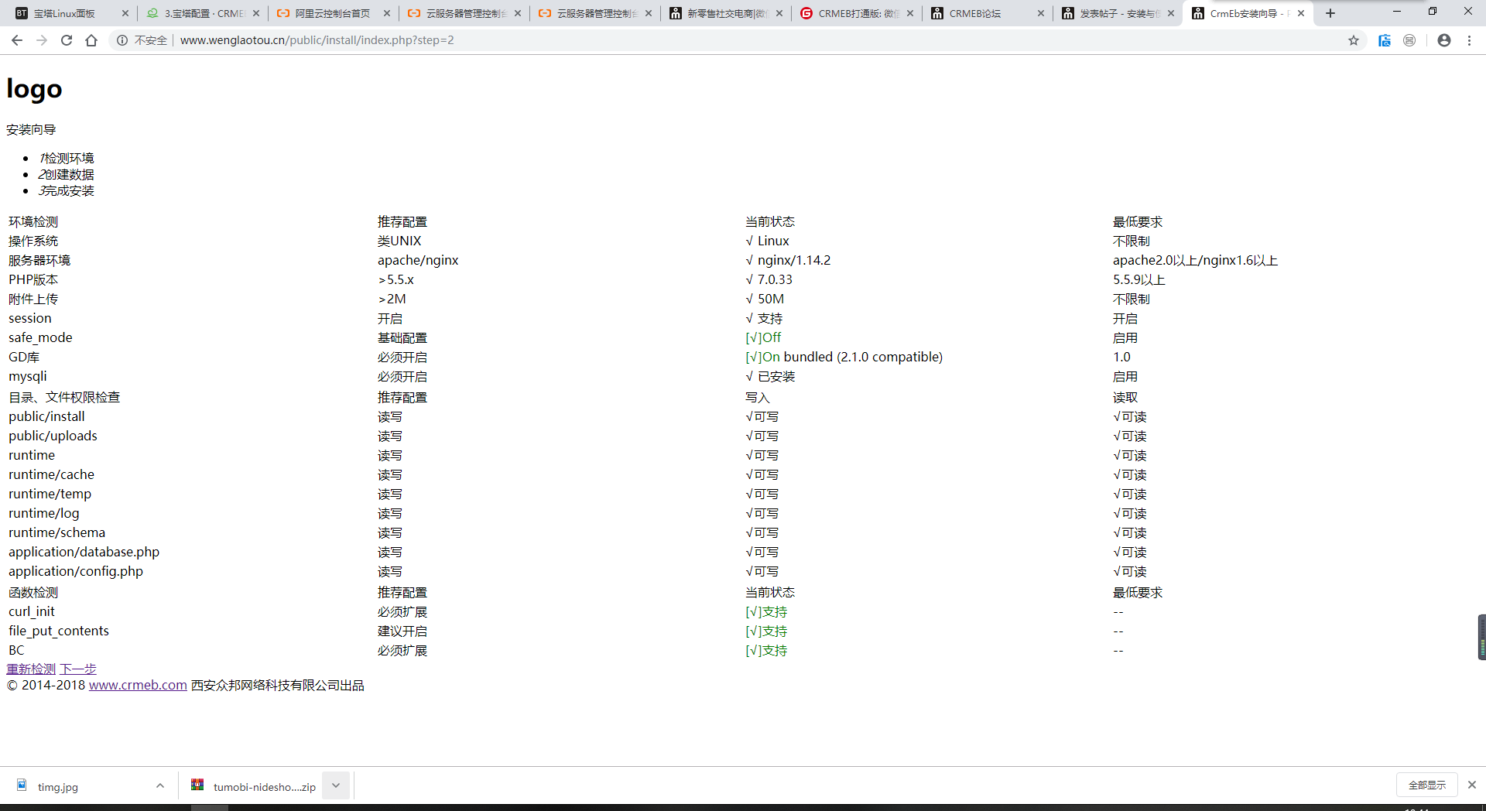Close the CrmEb安装向导 tab
This screenshot has height=811, width=1486.
1301,13
